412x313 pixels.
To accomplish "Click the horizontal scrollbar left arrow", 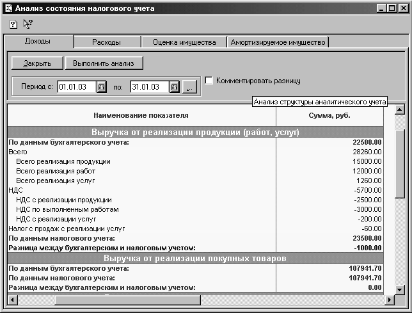I will click(12, 300).
